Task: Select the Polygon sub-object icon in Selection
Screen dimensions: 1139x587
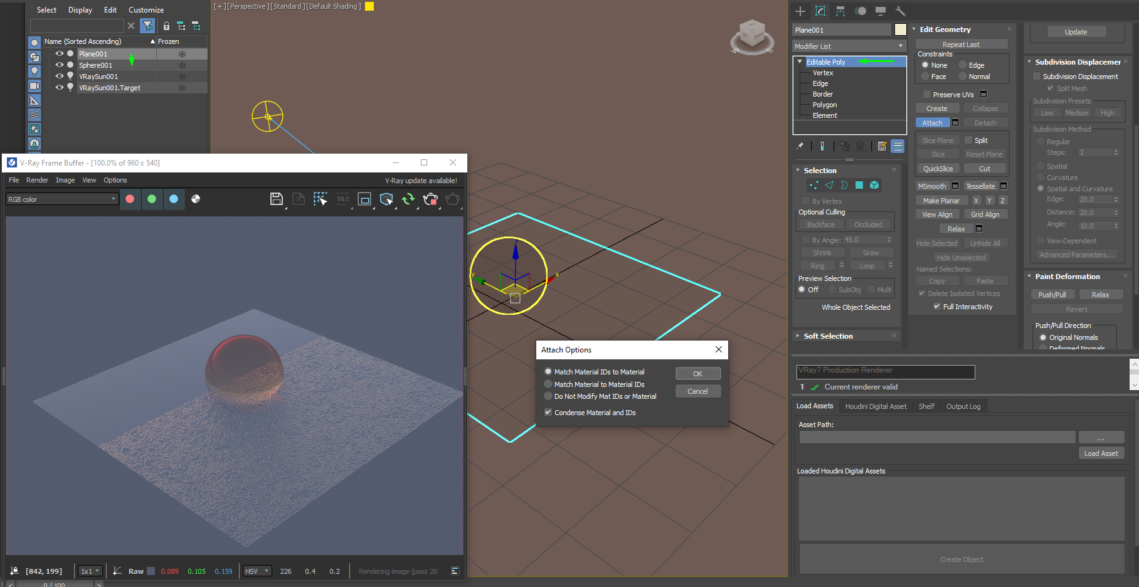Action: [x=859, y=185]
